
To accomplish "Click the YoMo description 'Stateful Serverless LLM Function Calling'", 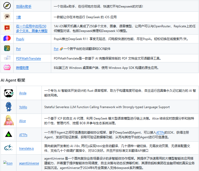I will click(x=107, y=107).
